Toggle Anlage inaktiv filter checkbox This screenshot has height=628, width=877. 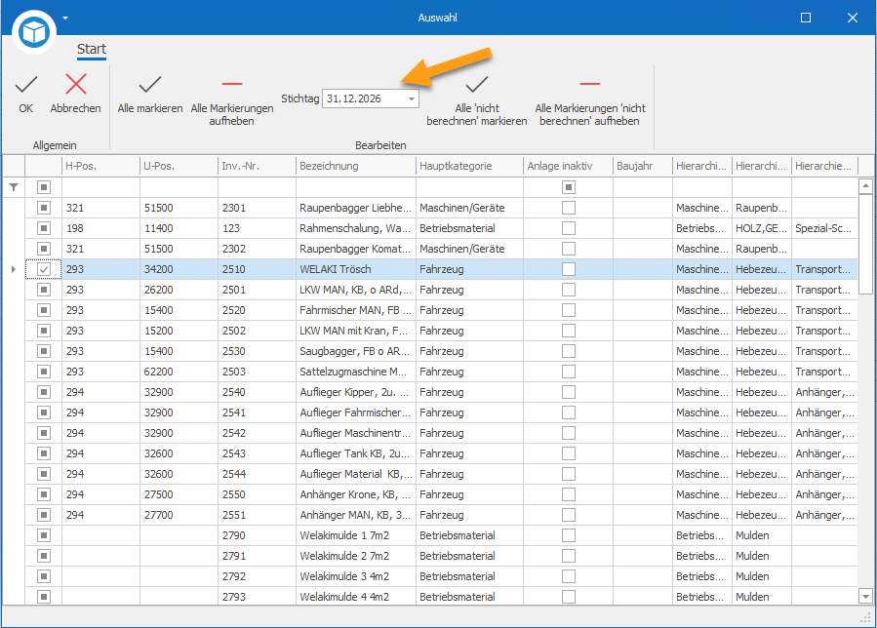[x=569, y=187]
